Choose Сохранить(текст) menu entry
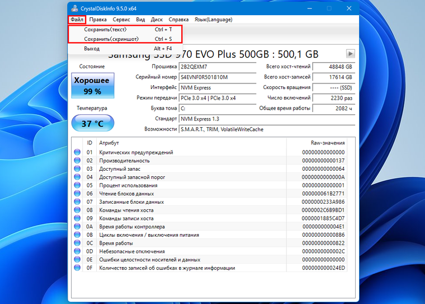The image size is (425, 304). 125,29
